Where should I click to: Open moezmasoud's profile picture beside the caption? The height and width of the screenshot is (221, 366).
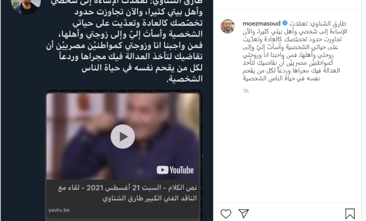[x=228, y=26]
